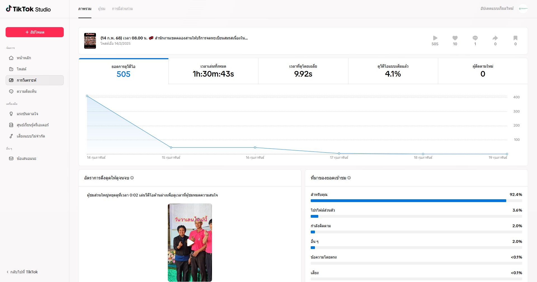
Task: Play the retention video preview
Action: pyautogui.click(x=190, y=242)
